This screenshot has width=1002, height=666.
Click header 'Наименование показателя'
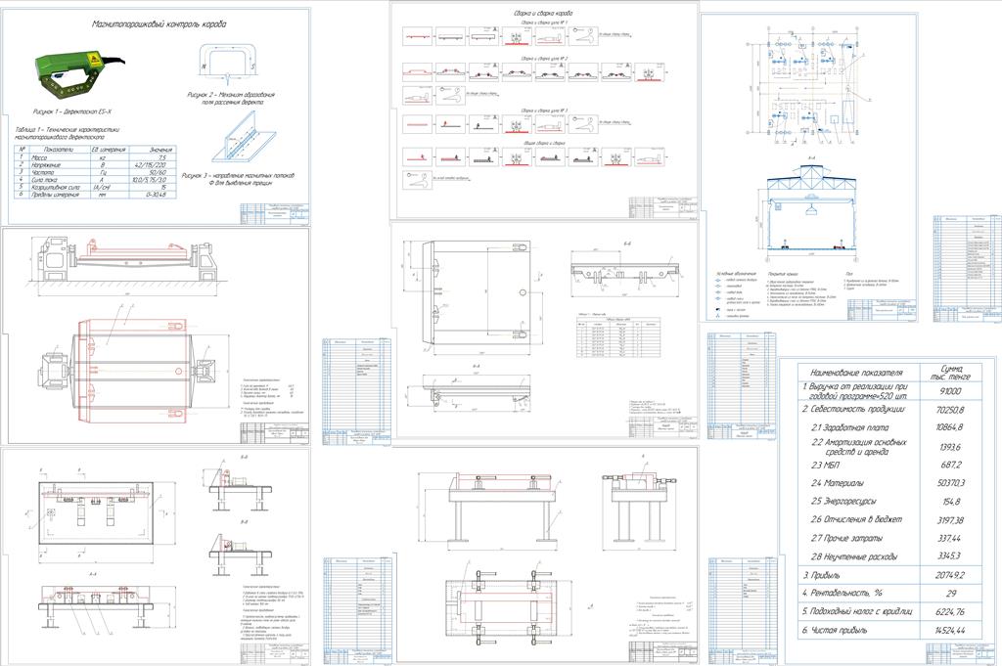tap(856, 373)
